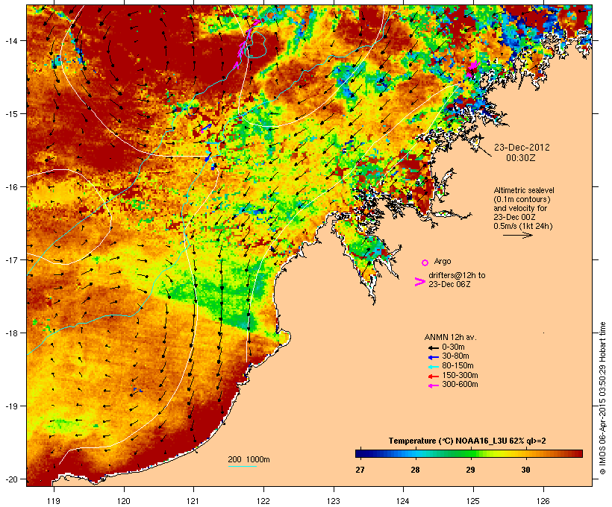The width and height of the screenshot is (612, 507).
Task: Click the longitude axis label 120
Action: (124, 501)
